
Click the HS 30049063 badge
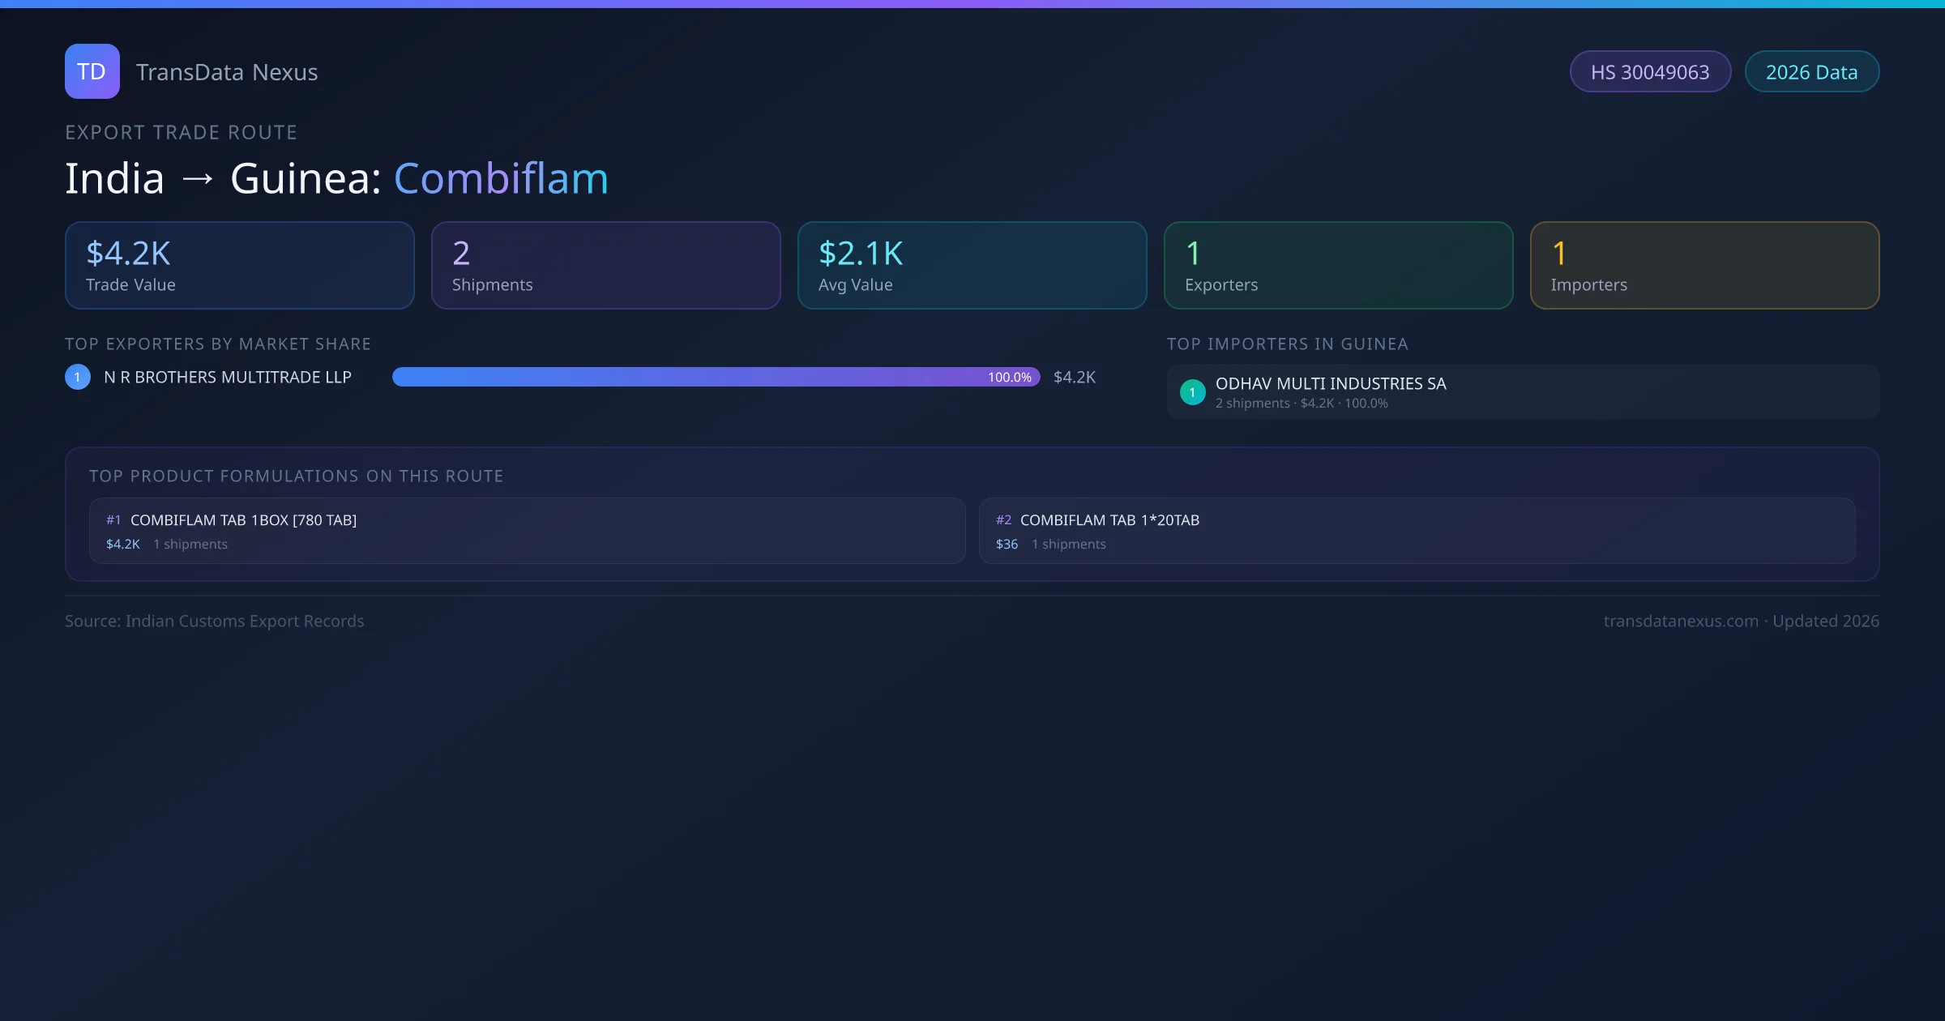1649,72
